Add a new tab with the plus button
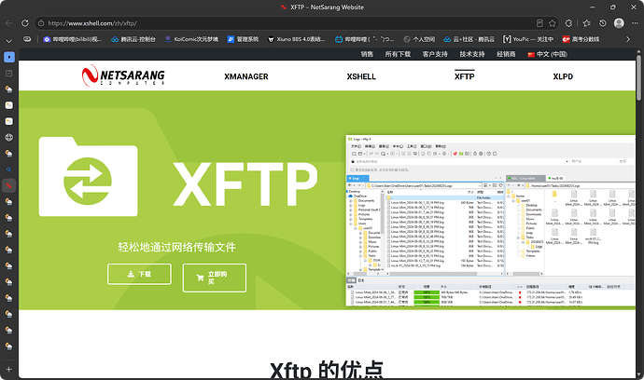The image size is (644, 380). click(x=9, y=370)
